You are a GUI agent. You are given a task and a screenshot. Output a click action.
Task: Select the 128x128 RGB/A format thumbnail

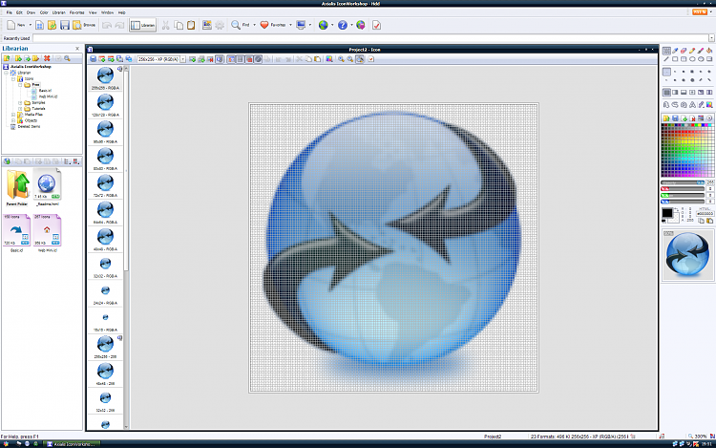tap(105, 105)
